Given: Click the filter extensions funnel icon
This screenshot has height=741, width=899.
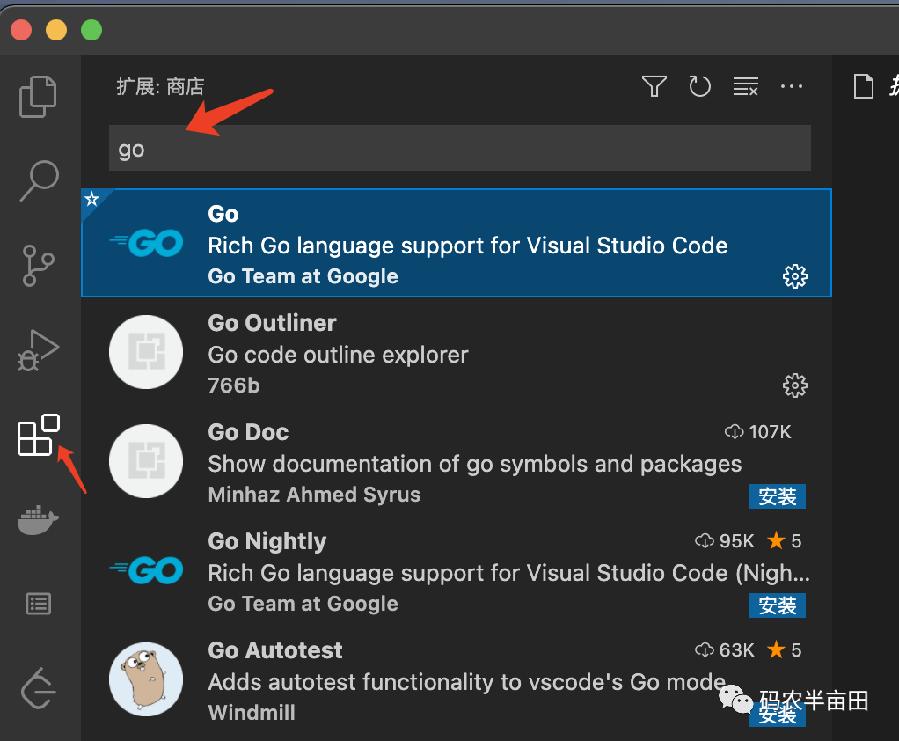Looking at the screenshot, I should (654, 86).
